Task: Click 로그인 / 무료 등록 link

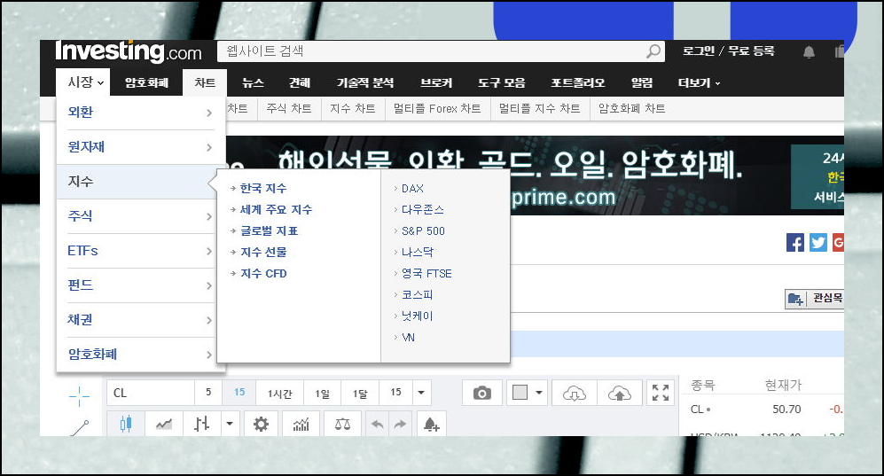Action: (729, 51)
